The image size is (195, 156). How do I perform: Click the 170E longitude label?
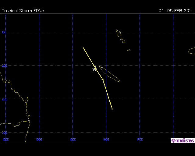140,140
